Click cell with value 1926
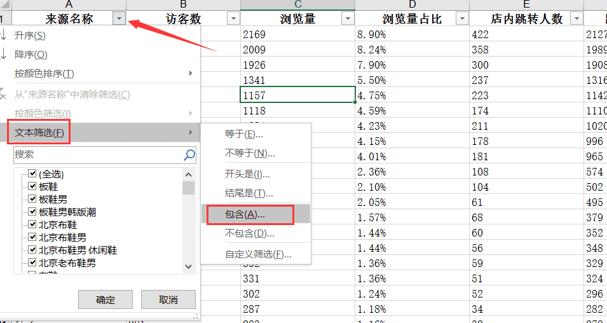 [x=297, y=65]
